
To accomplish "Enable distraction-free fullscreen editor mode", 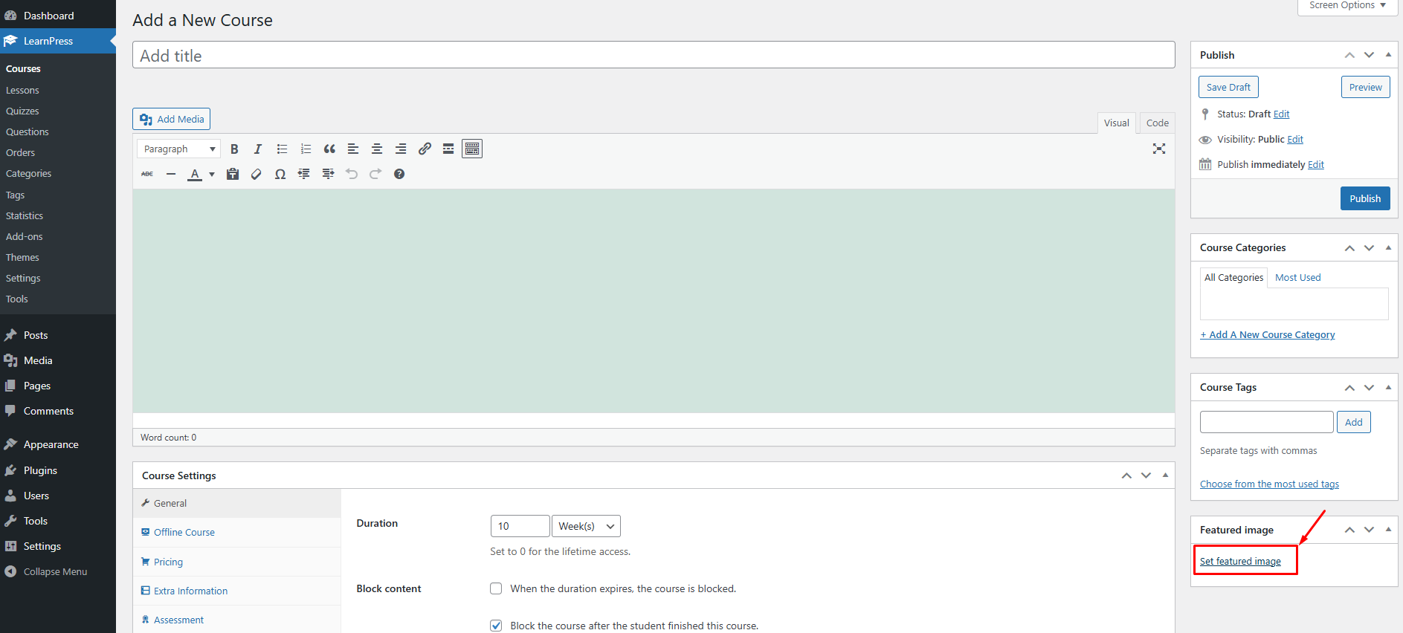I will tap(1158, 149).
